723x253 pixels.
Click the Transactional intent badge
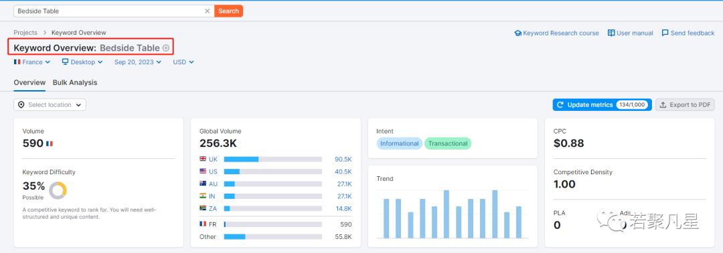[x=448, y=144]
